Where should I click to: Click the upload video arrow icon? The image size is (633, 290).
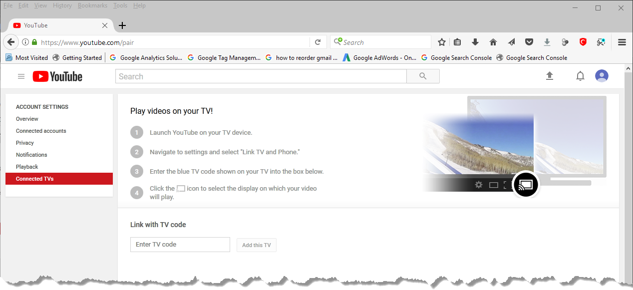550,76
